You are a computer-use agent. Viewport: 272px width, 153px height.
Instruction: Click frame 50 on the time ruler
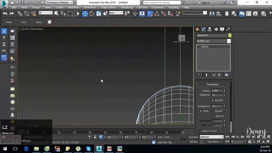pyautogui.click(x=105, y=132)
